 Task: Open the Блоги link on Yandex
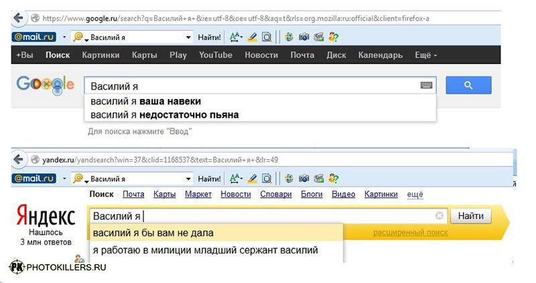pos(312,194)
